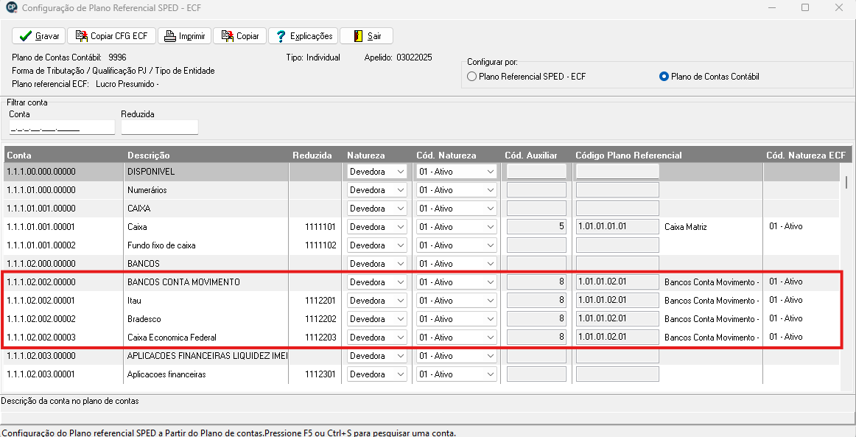Image resolution: width=856 pixels, height=437 pixels.
Task: Click the Cód. Natureza ECF column header
Action: point(806,155)
